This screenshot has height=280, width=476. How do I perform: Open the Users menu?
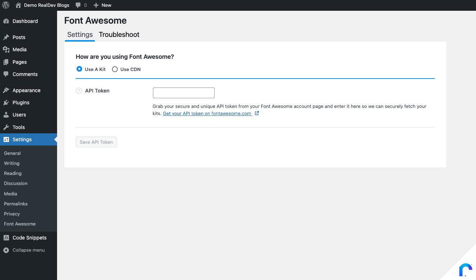28,115
